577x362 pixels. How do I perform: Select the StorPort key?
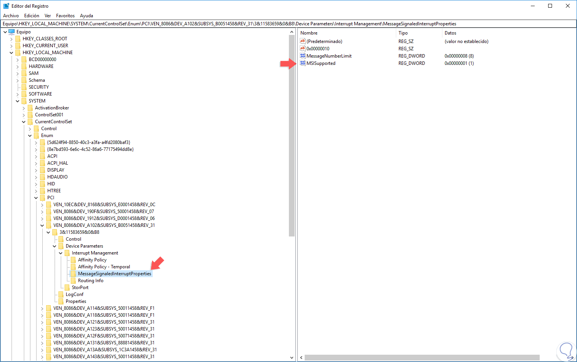[x=80, y=288]
